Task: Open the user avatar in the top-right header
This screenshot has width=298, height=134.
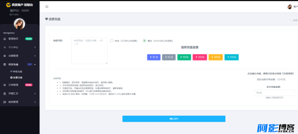Action: click(x=289, y=7)
